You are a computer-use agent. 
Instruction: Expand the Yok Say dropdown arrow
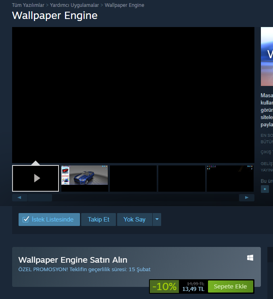coord(157,220)
